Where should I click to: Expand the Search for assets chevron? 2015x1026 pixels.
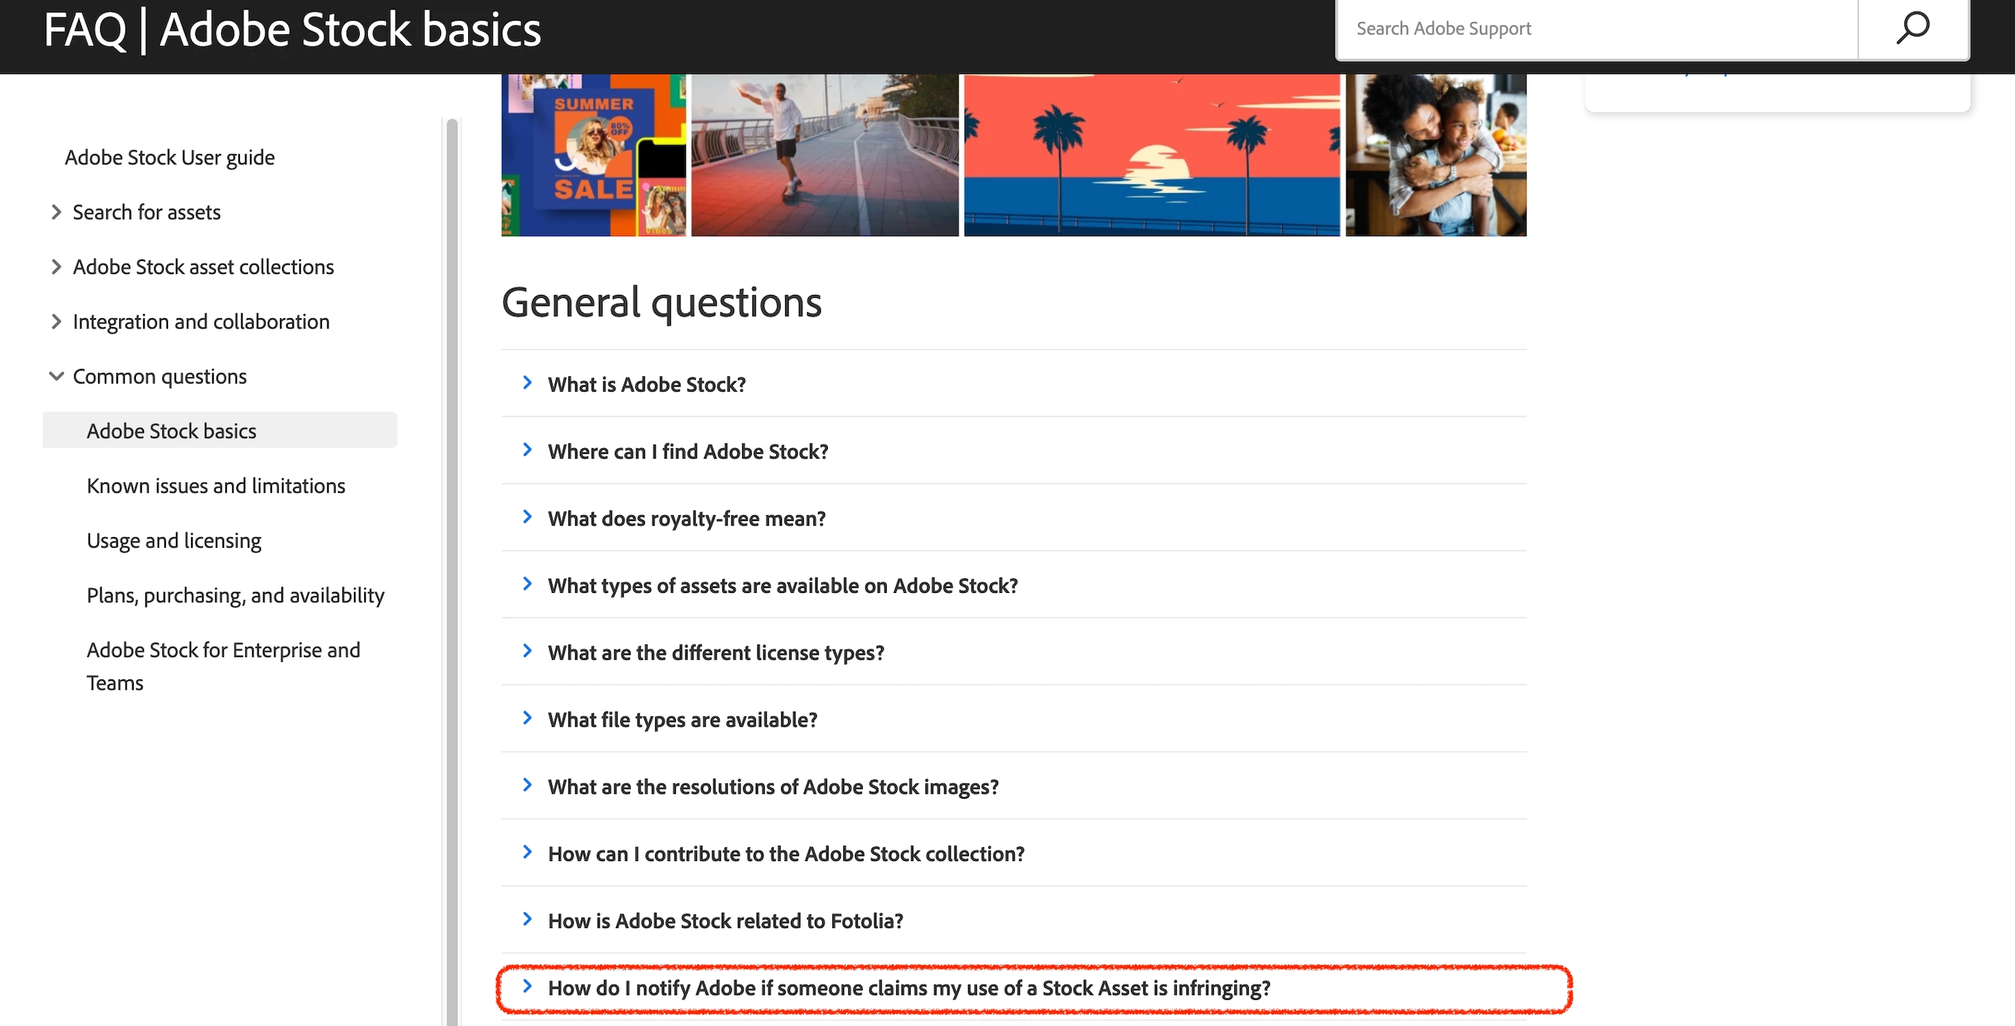coord(55,212)
